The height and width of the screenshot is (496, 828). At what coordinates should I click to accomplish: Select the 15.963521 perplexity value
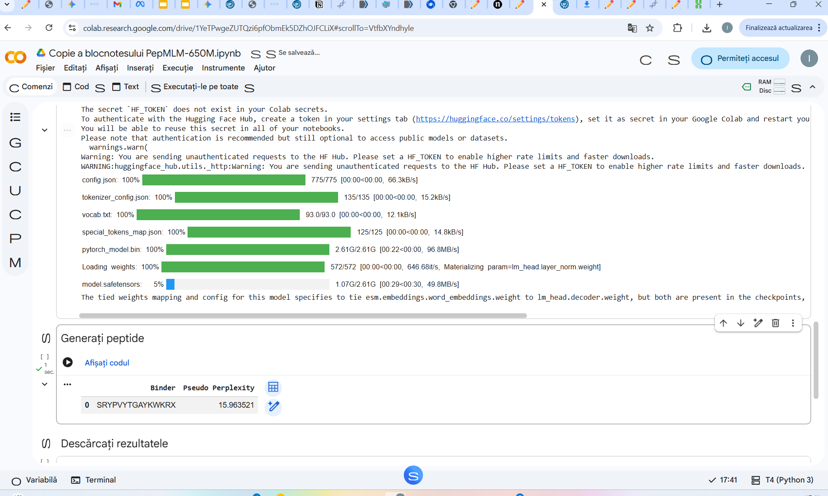(x=236, y=405)
